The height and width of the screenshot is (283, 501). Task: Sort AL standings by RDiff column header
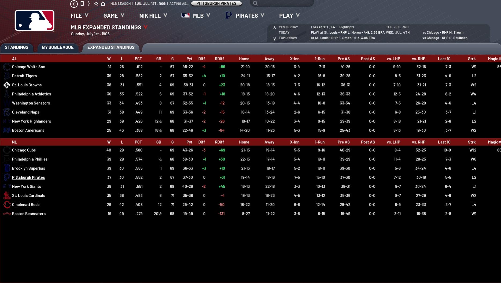click(x=219, y=59)
